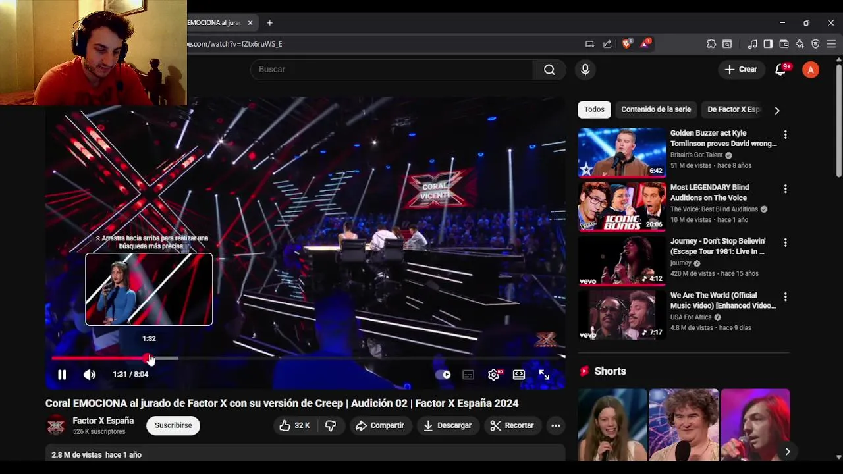The height and width of the screenshot is (474, 843).
Task: Pause the video with the player button
Action: point(62,375)
